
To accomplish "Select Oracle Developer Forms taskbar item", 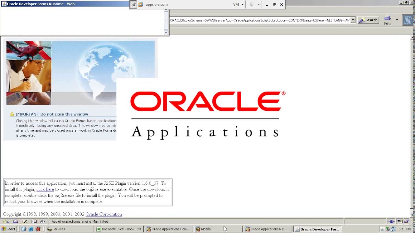I will [317, 229].
